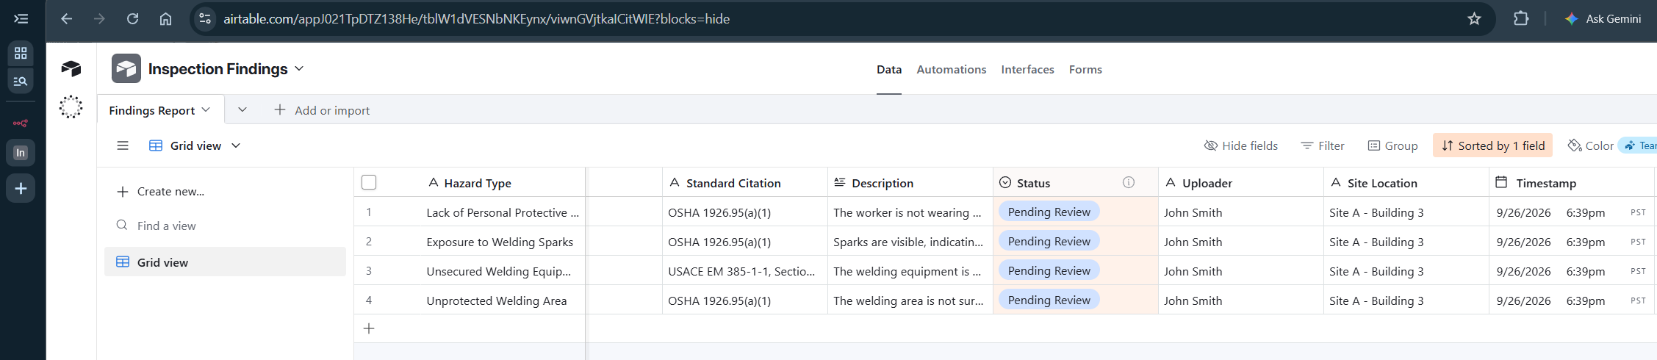Open the Interfaces tab
The width and height of the screenshot is (1657, 360).
point(1027,69)
